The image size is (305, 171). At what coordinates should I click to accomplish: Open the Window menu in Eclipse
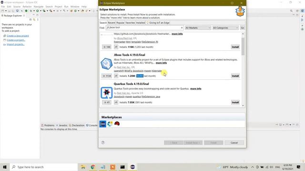75,7
